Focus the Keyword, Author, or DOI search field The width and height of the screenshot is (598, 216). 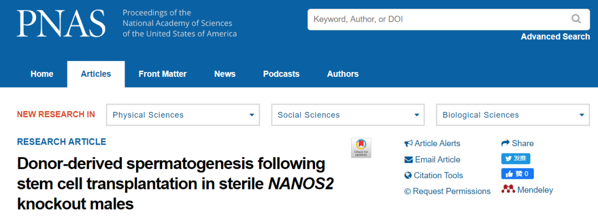(439, 19)
